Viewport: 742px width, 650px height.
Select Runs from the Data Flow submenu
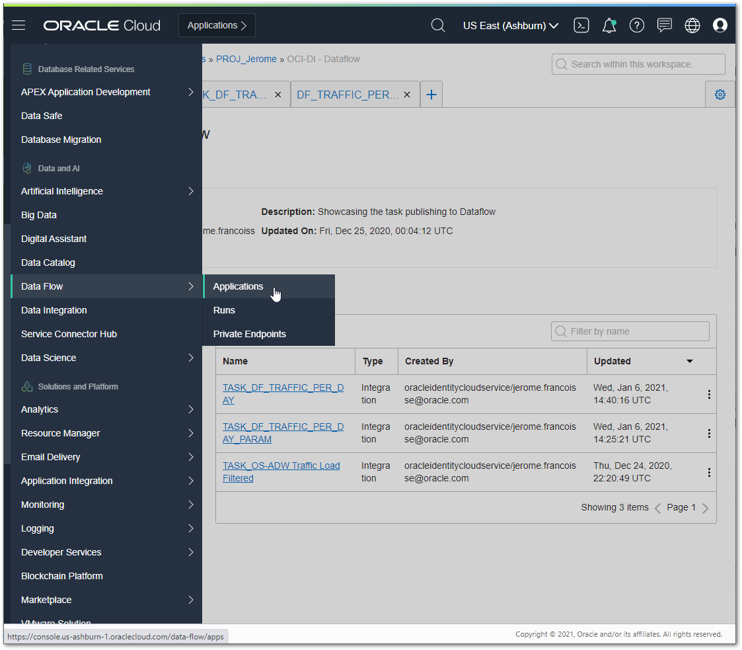point(224,310)
